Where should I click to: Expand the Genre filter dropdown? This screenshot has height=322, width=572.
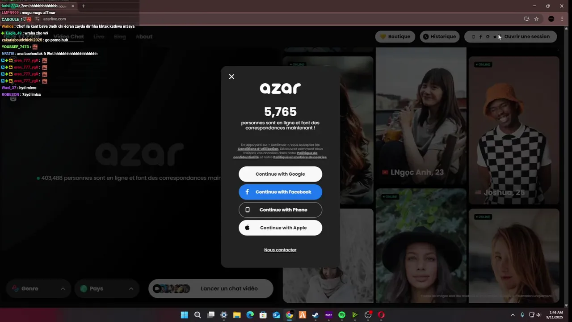[38, 288]
